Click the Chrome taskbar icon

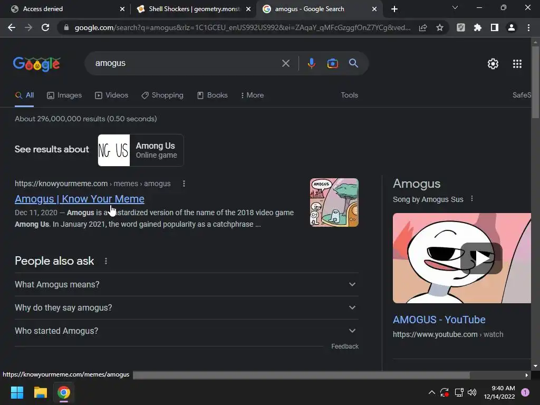(64, 392)
